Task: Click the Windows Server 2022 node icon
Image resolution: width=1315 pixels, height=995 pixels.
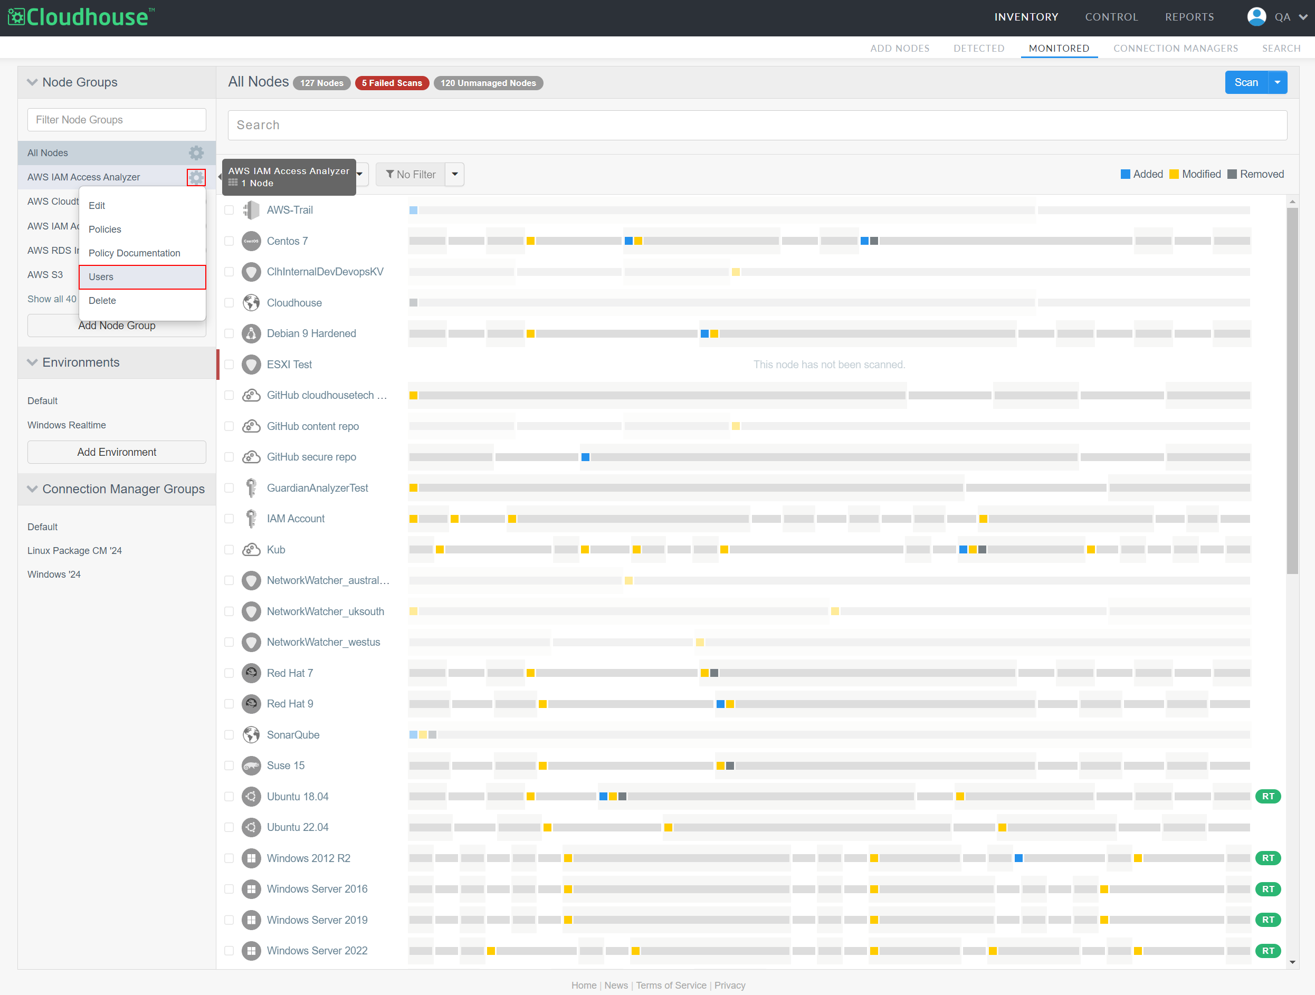Action: (252, 951)
